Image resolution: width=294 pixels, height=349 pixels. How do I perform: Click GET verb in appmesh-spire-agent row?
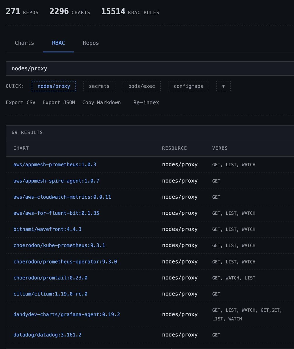point(216,181)
